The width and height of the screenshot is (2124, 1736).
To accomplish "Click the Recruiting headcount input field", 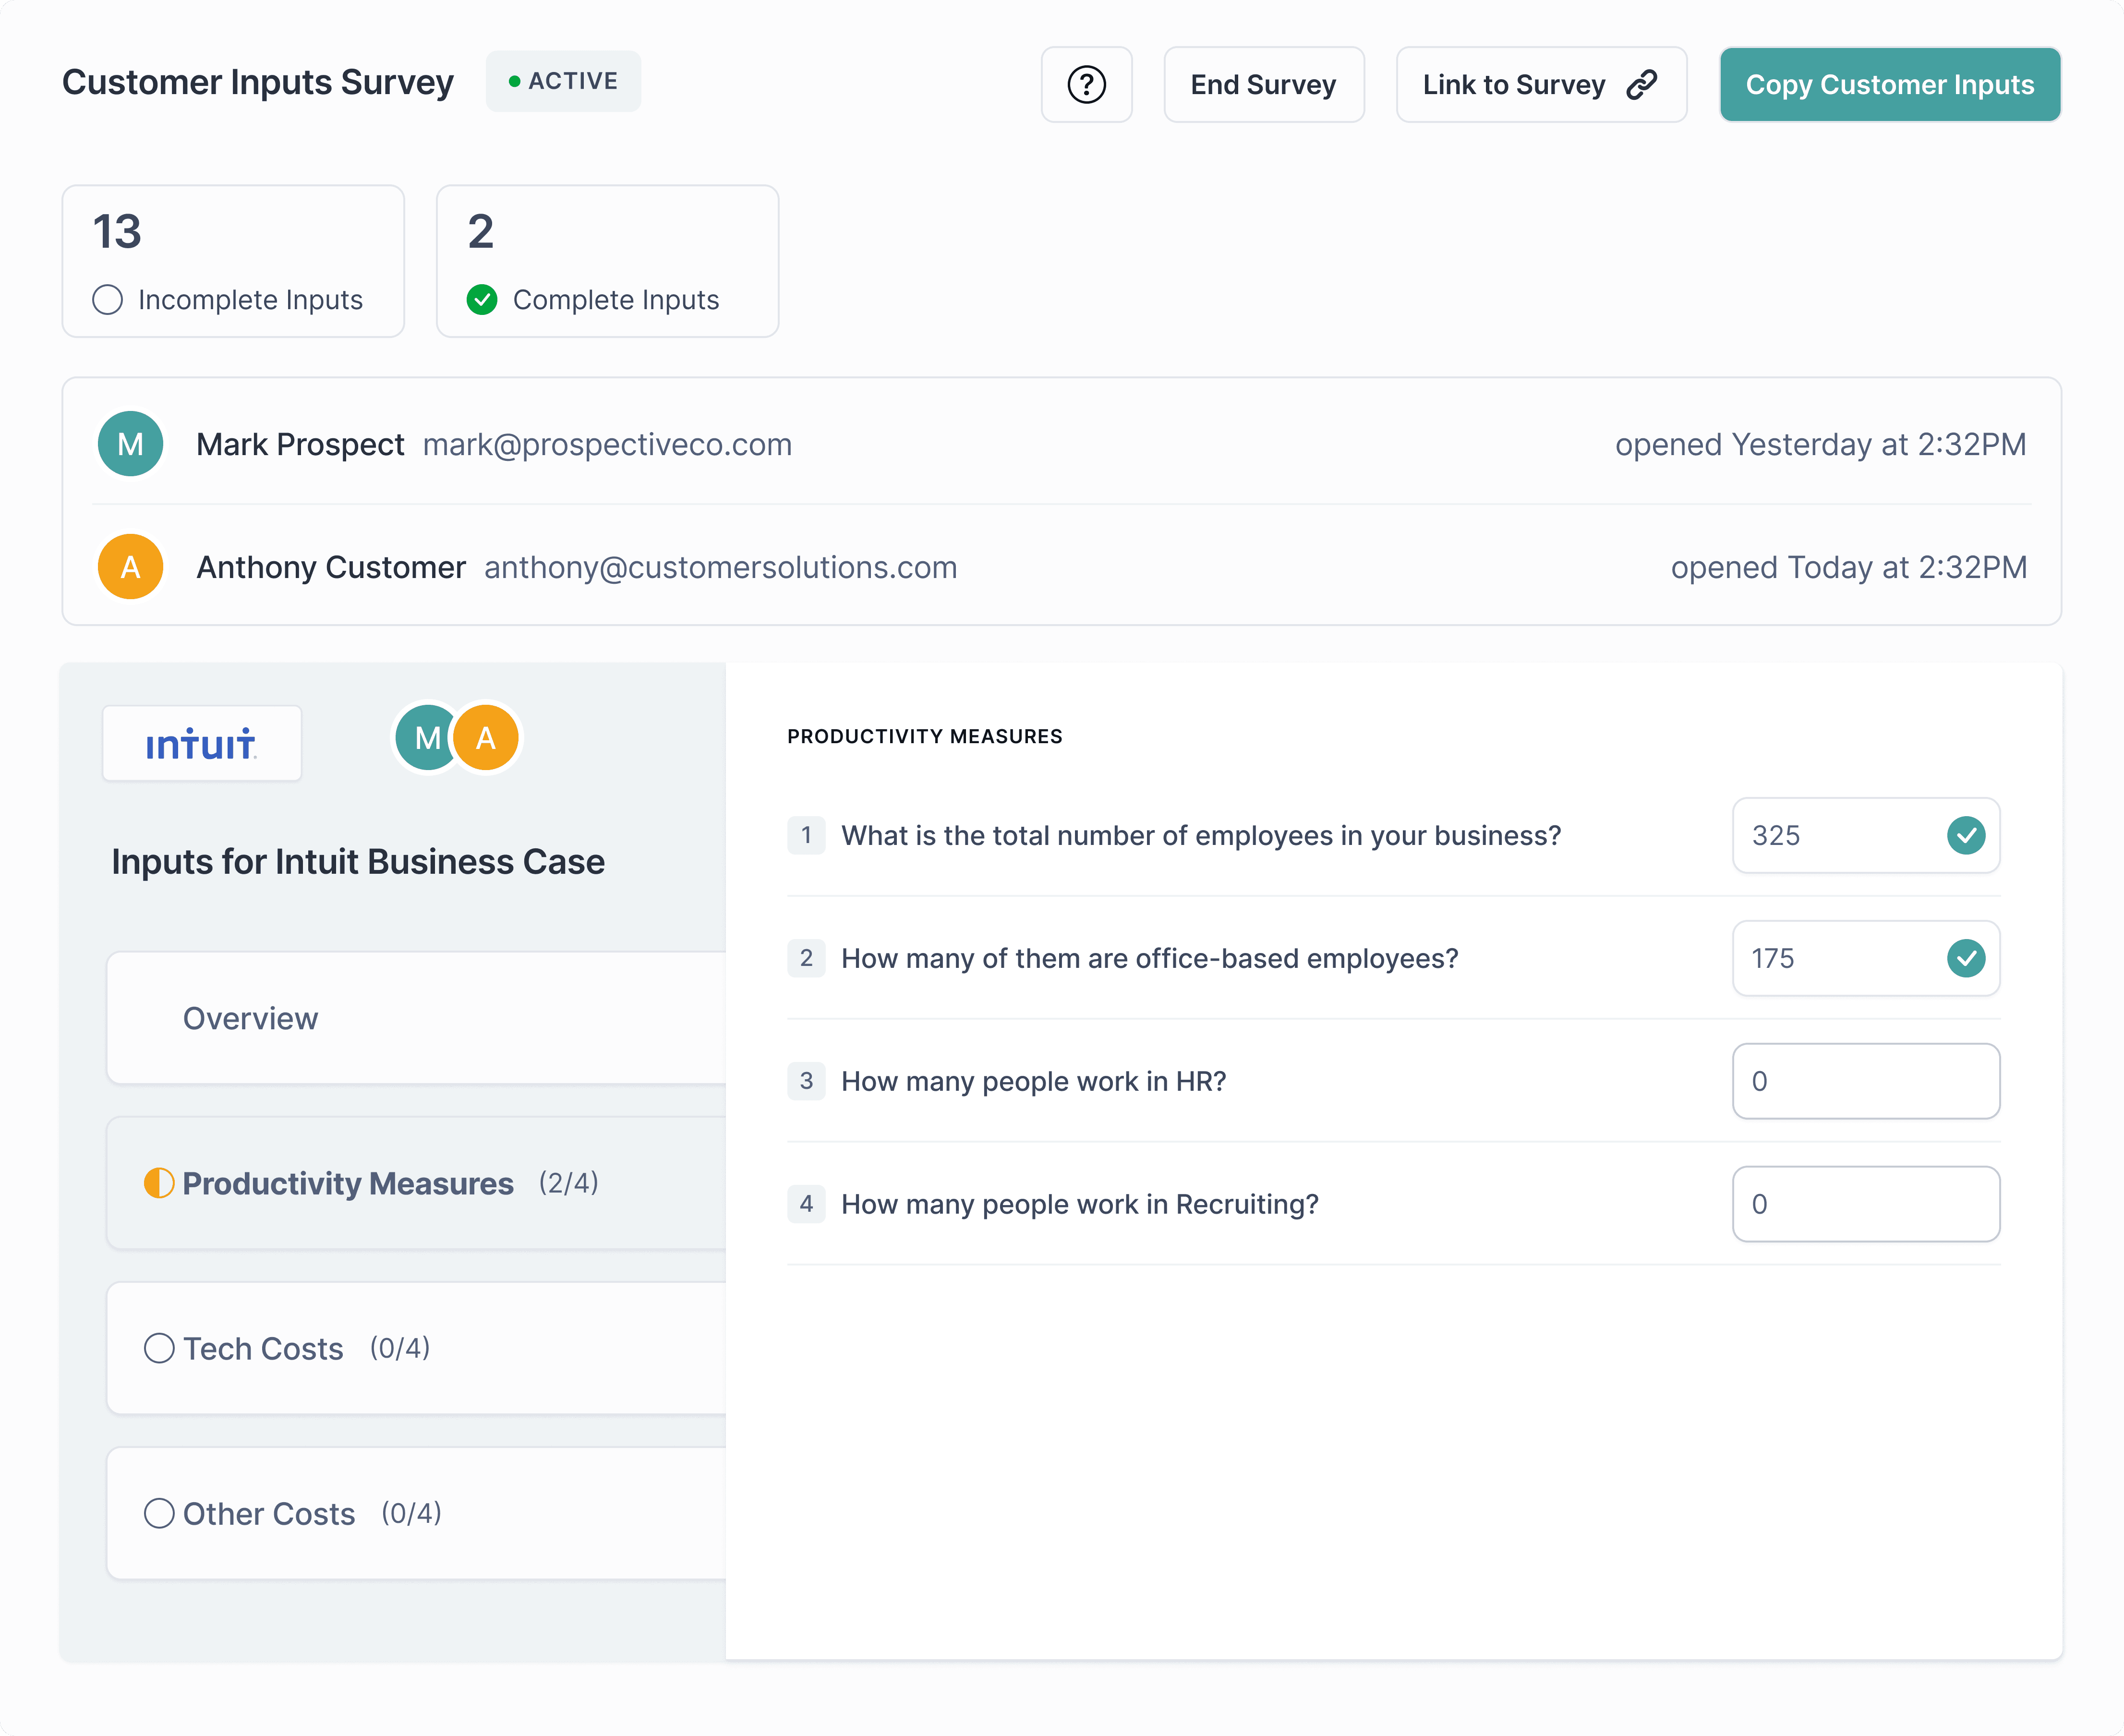I will (x=1865, y=1204).
